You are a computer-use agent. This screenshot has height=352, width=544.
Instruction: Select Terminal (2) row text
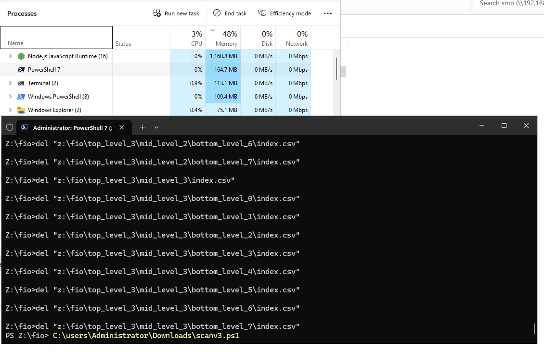[x=43, y=83]
